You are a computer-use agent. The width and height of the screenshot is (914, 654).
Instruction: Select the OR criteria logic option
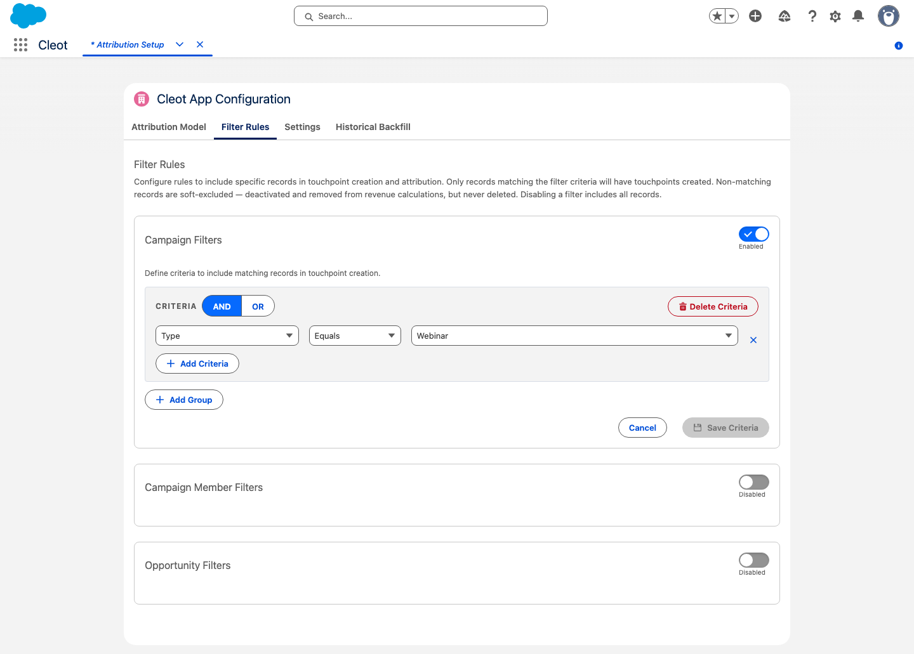click(258, 306)
